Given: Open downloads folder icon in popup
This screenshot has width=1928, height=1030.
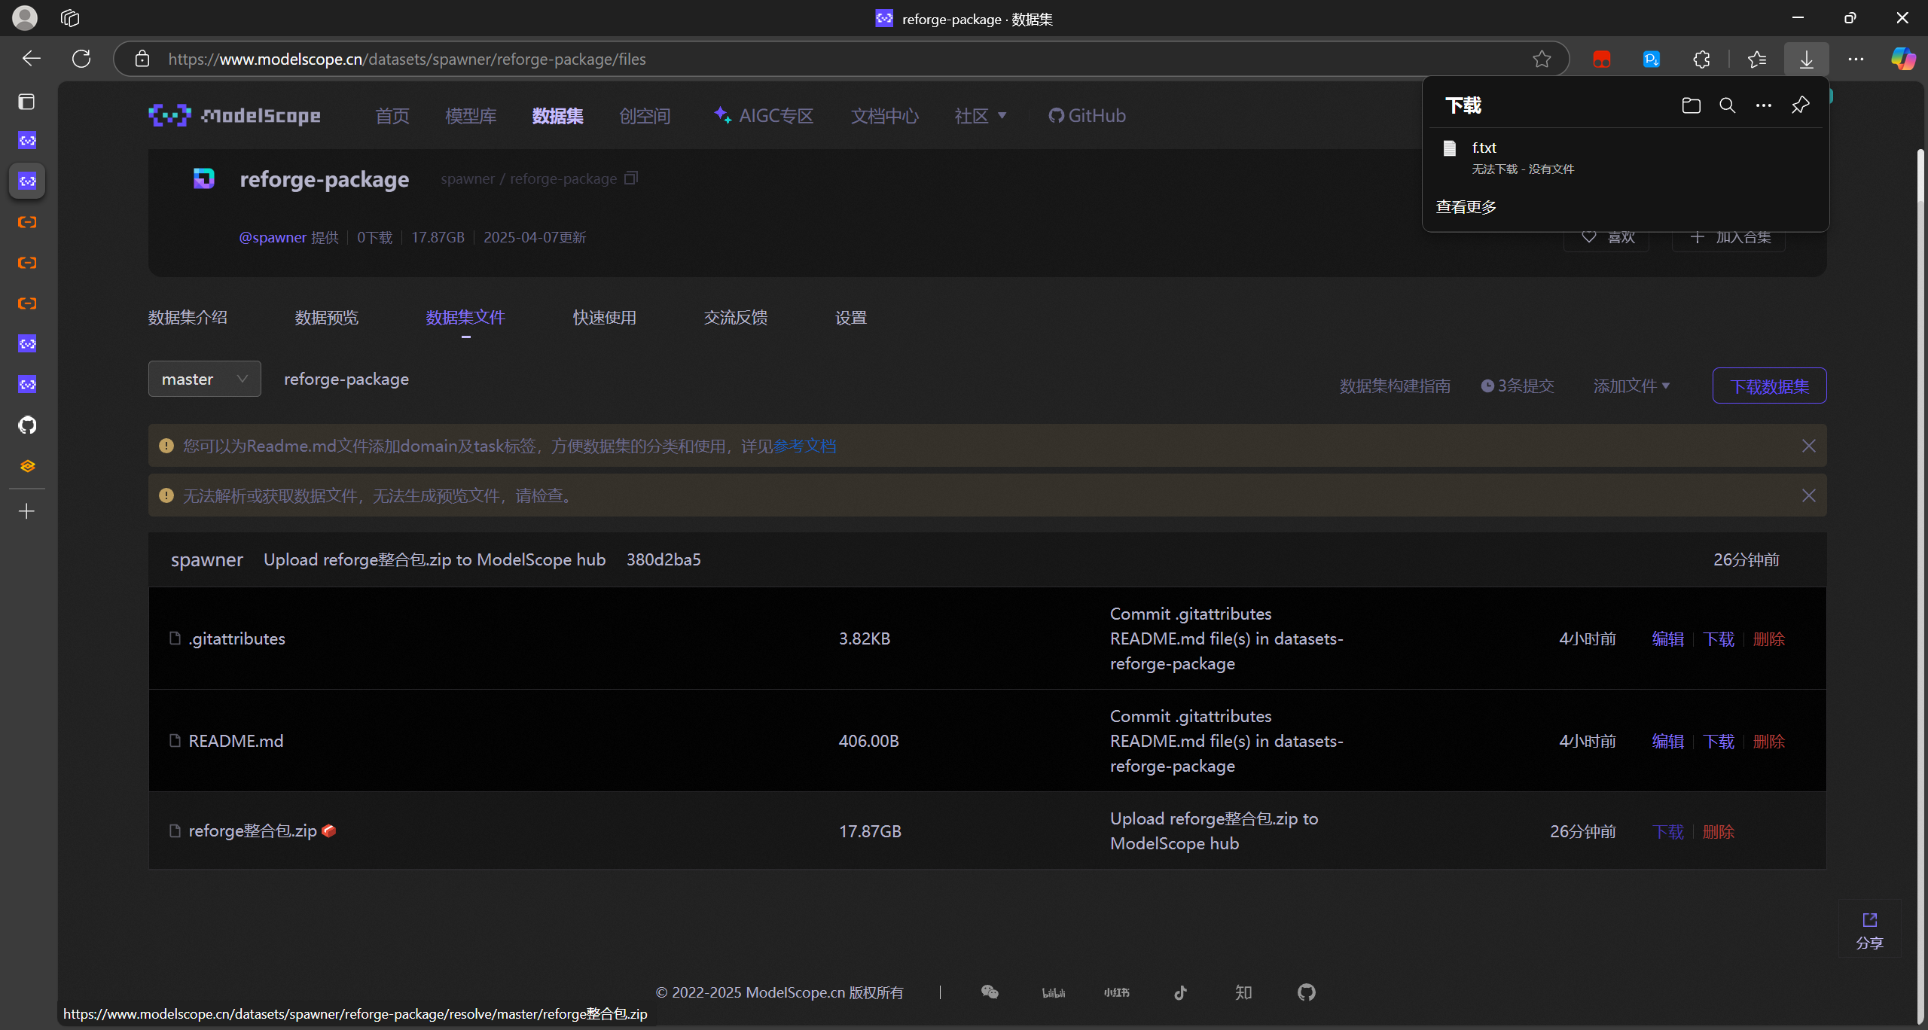Looking at the screenshot, I should coord(1691,105).
